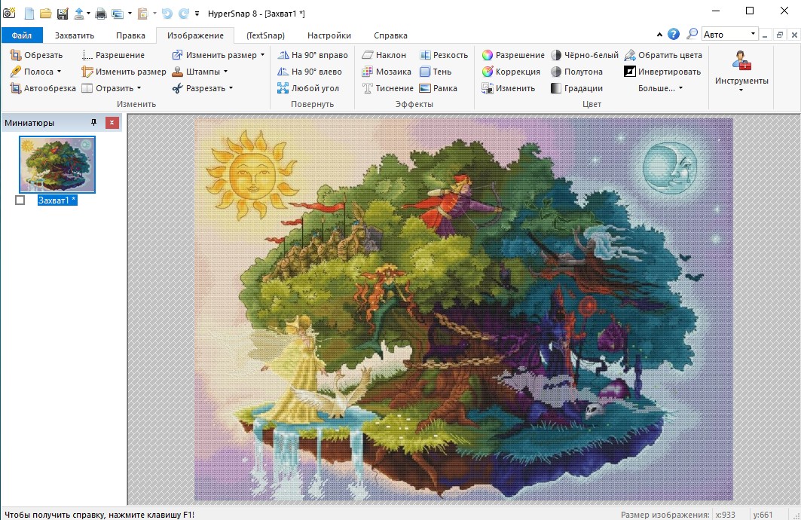
Task: Open a file with the folder icon
Action: tap(46, 14)
